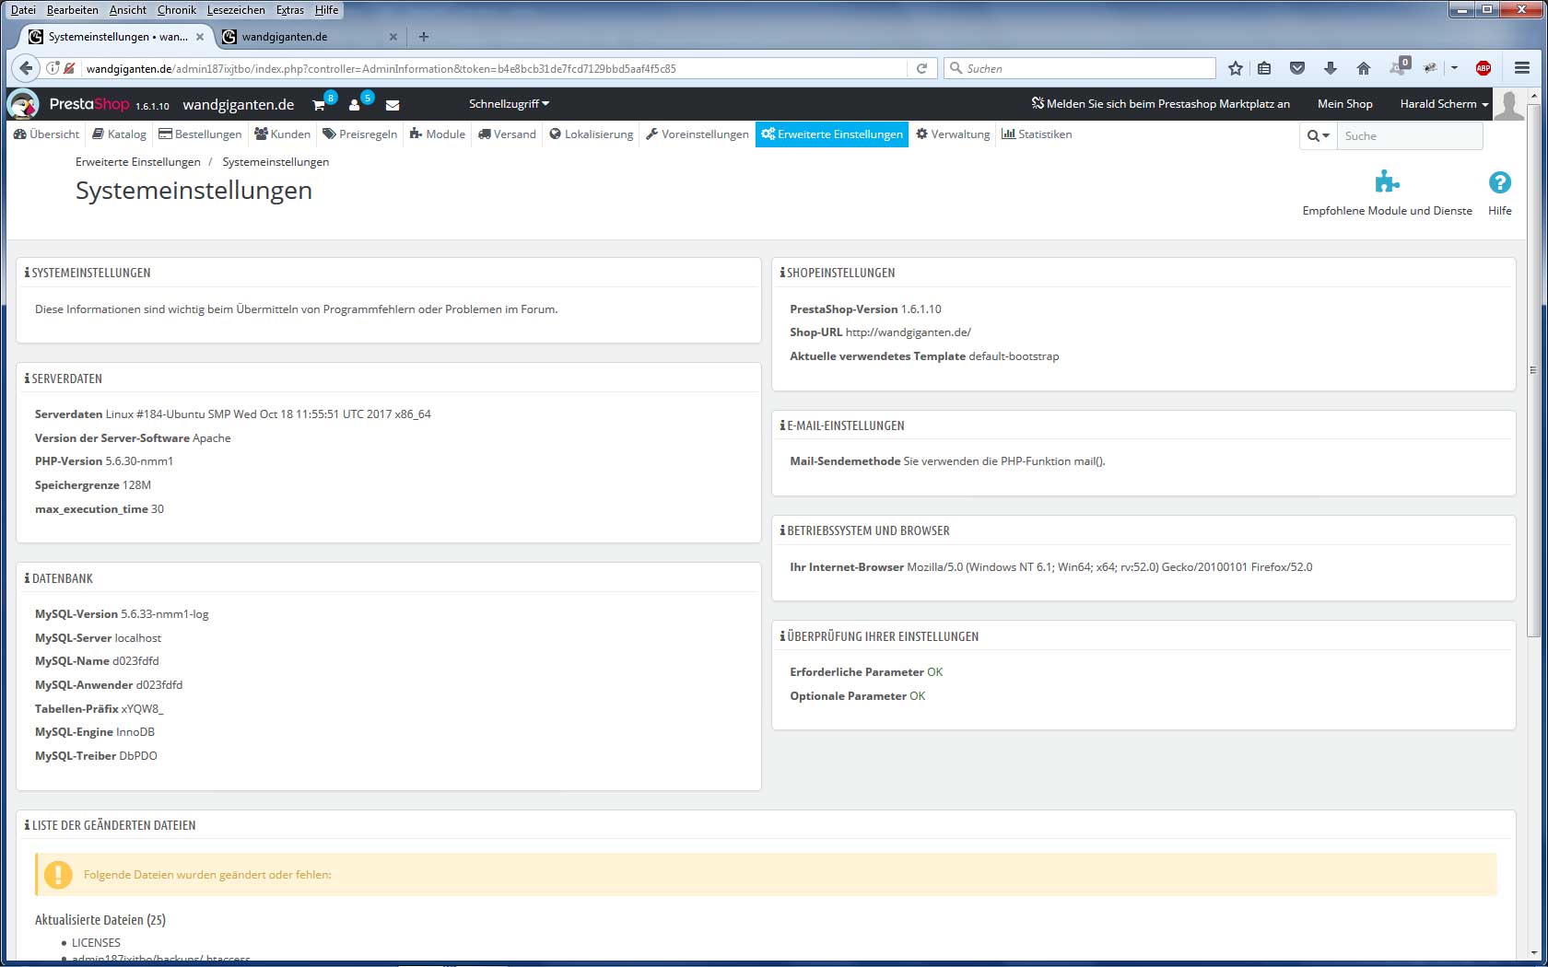Switch to the wandgiganten.de tab
This screenshot has width=1548, height=967.
point(309,37)
